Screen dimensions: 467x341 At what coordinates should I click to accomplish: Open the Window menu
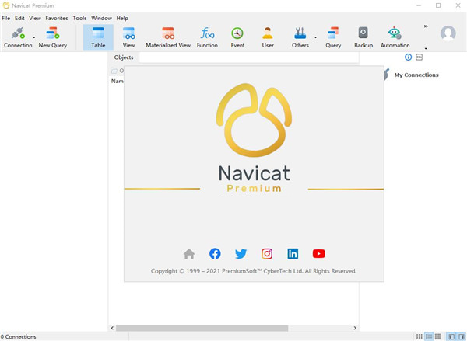pos(101,18)
